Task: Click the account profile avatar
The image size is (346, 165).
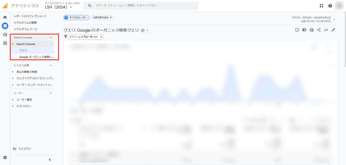Action: pyautogui.click(x=339, y=6)
